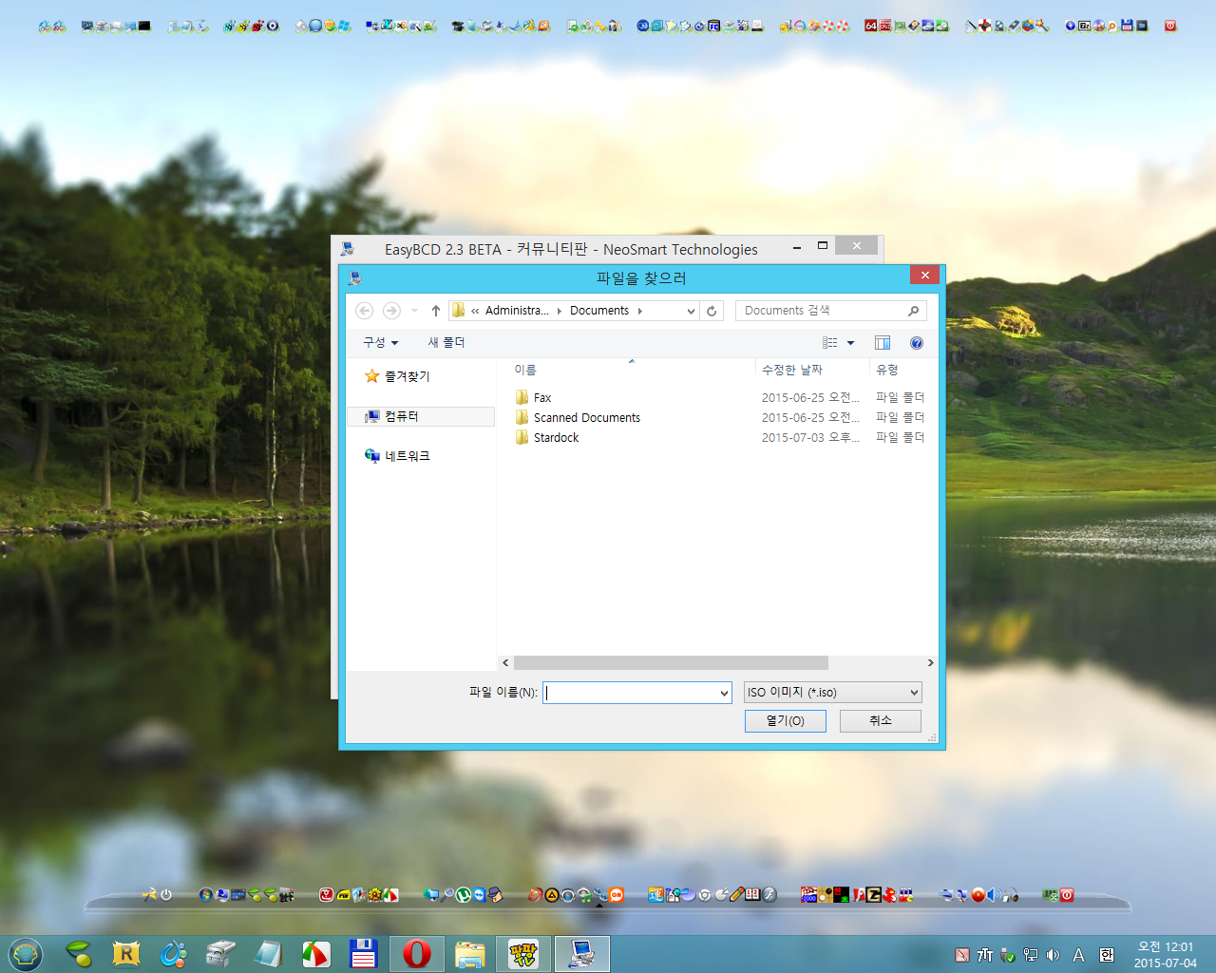Select 네트워크 in the navigation pane
This screenshot has height=973, width=1216.
click(x=408, y=456)
